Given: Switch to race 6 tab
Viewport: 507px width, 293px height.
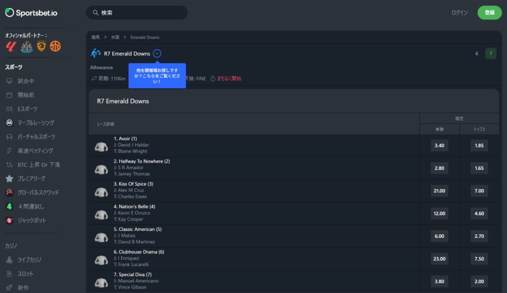Looking at the screenshot, I should [x=477, y=54].
